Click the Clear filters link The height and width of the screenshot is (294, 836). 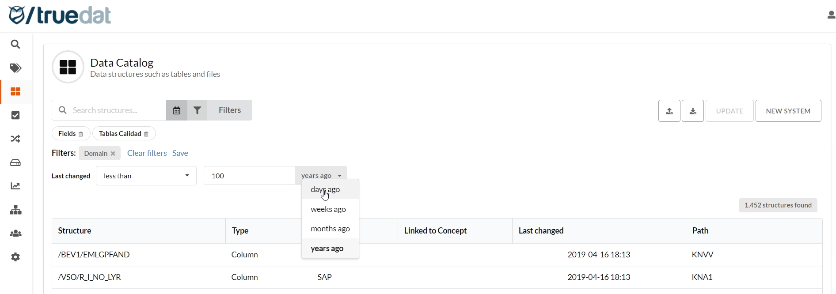point(147,153)
